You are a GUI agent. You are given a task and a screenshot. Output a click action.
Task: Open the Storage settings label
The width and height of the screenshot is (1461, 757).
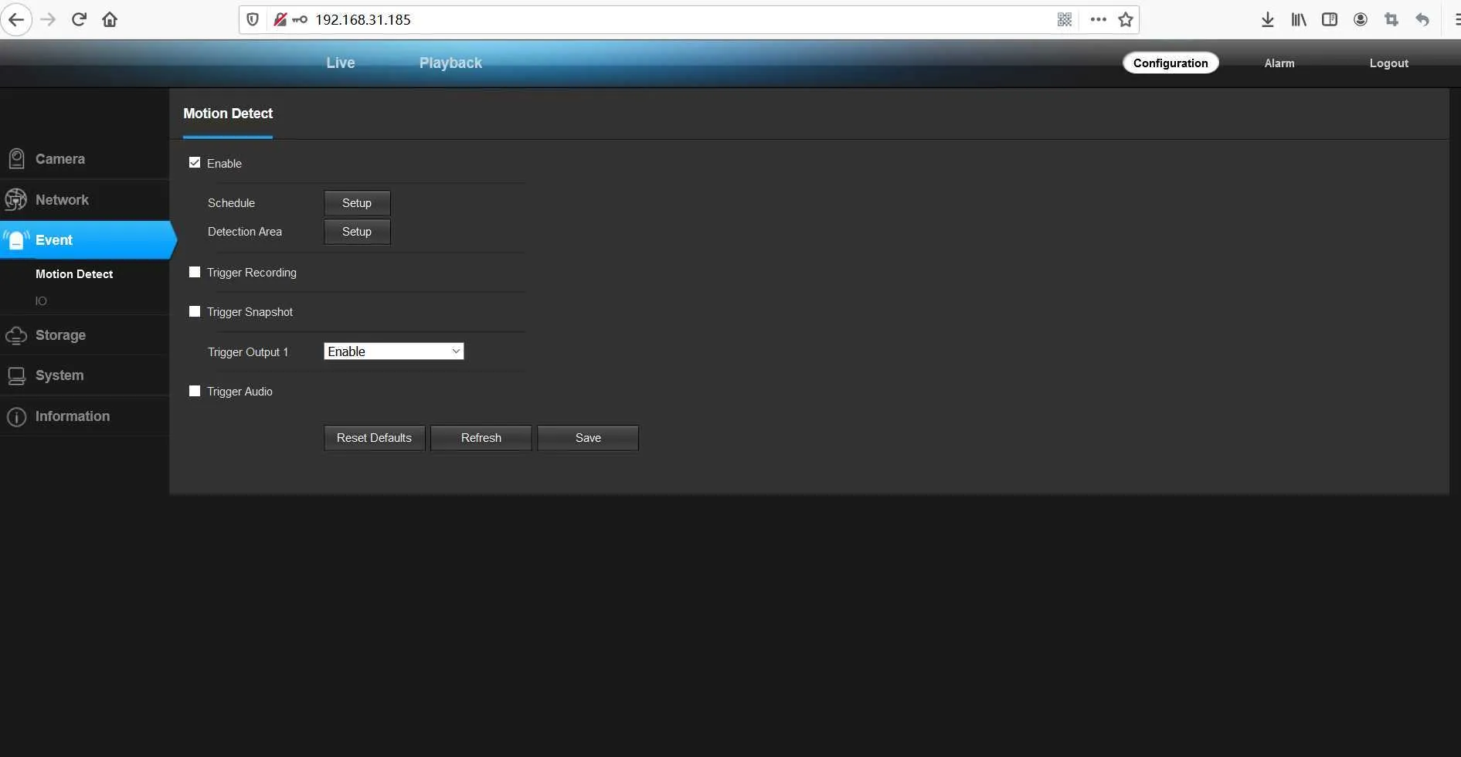coord(60,335)
